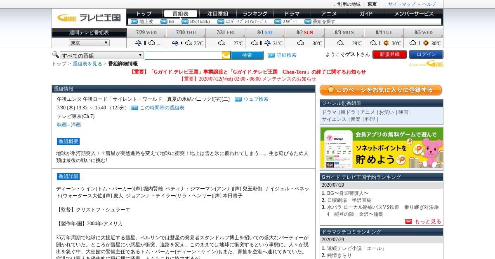The height and width of the screenshot is (259, 495).
Task: Open the メンテナンスのお知らせ notice link
Action: (248, 79)
